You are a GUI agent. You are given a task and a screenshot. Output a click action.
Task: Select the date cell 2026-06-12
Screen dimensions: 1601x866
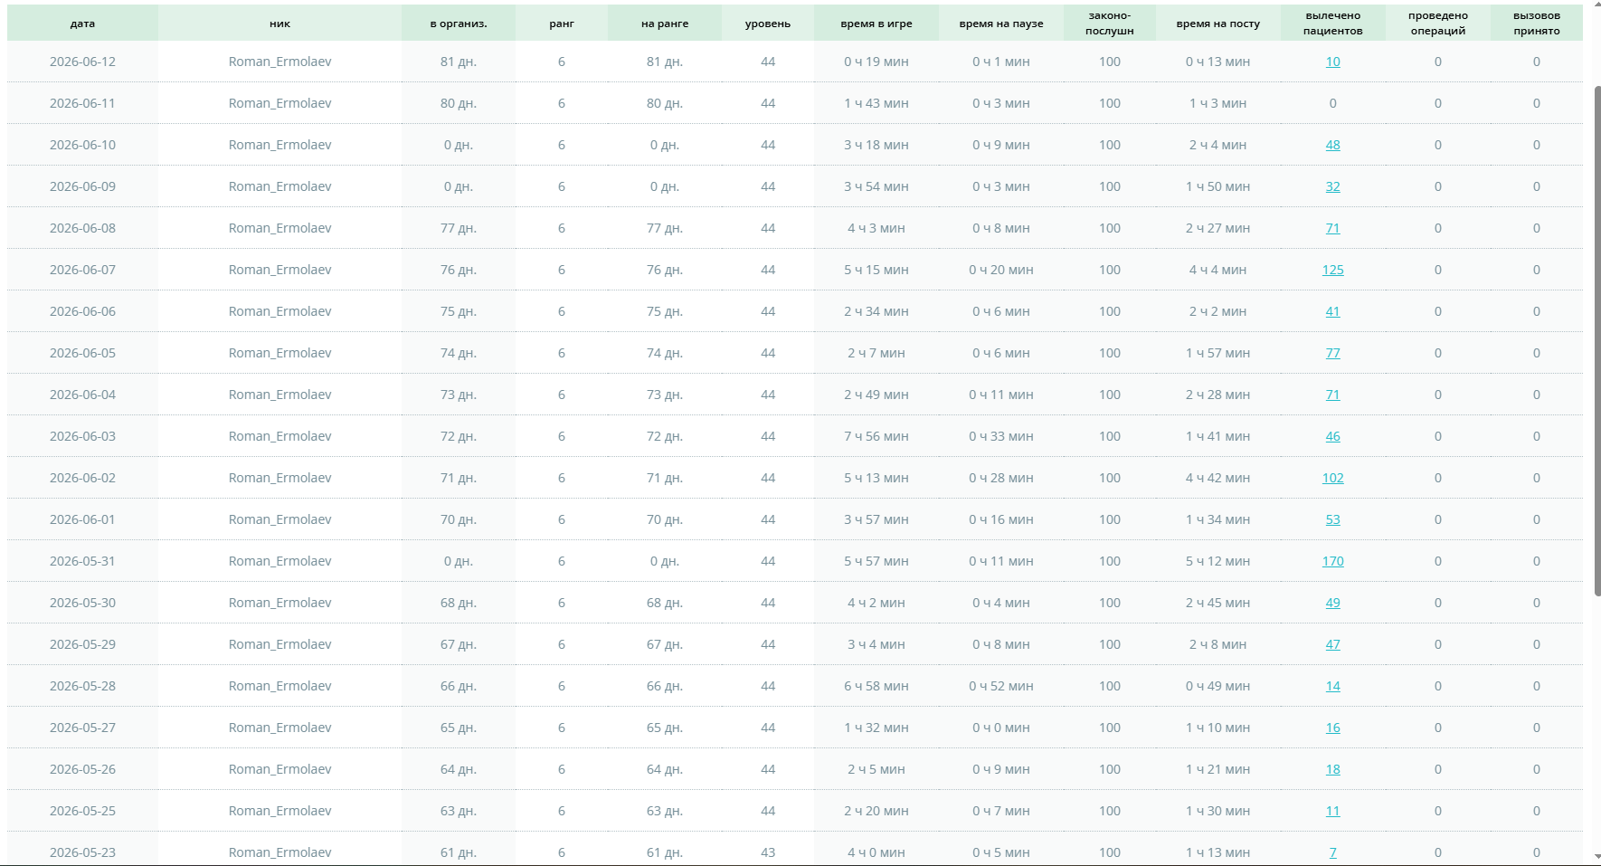(x=82, y=62)
